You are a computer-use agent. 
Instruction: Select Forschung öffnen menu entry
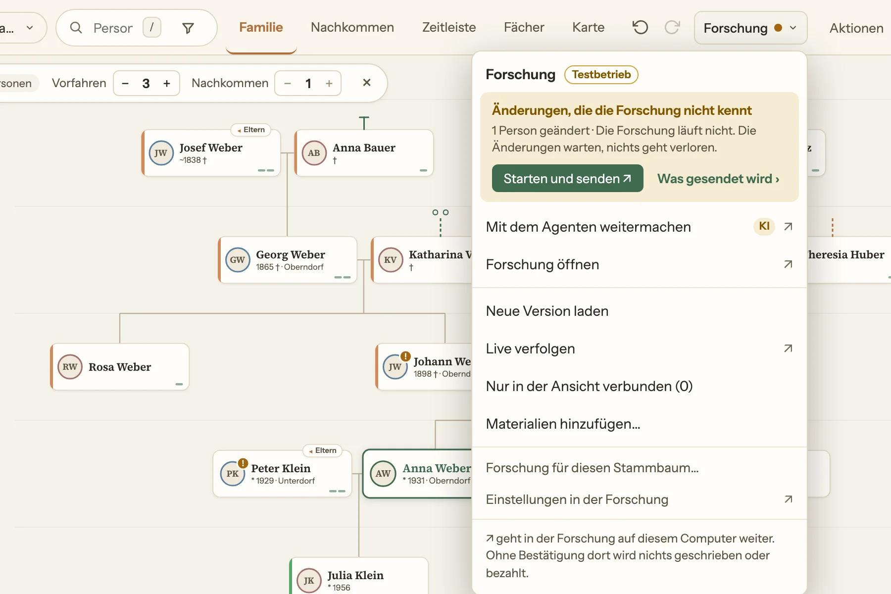[x=640, y=264]
